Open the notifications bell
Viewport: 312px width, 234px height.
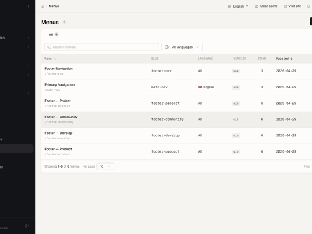click(x=308, y=6)
